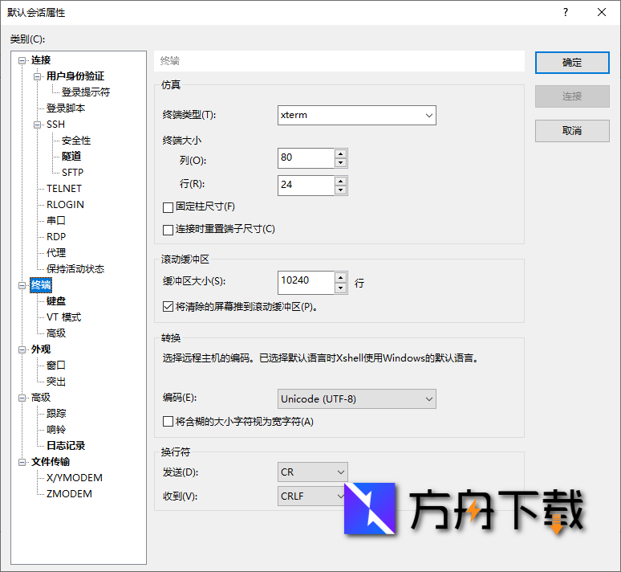
Task: Enable the 固定柱尺寸 checkbox
Action: 168,207
